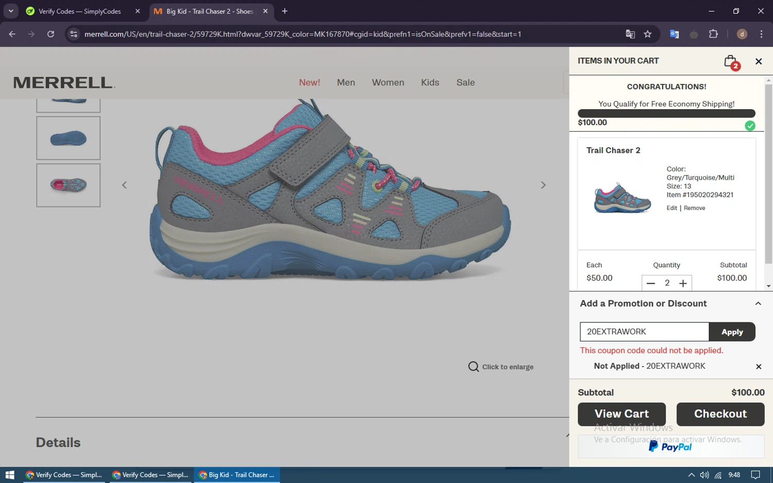
Task: Apply the promo code
Action: click(732, 332)
